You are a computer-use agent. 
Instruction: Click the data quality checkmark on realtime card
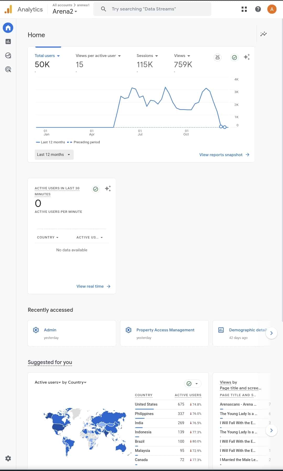coord(96,189)
